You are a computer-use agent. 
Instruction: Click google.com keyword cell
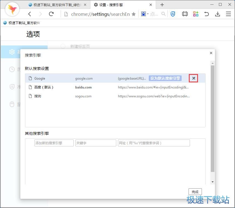click(x=84, y=78)
